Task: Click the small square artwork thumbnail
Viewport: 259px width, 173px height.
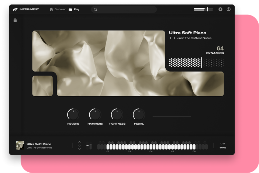Action: pyautogui.click(x=42, y=86)
